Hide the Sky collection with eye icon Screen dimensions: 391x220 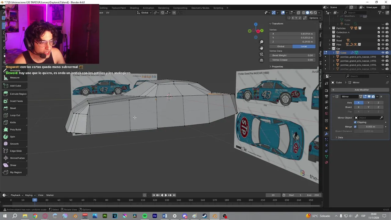[383, 36]
